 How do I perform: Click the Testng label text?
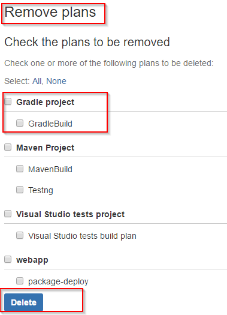click(x=41, y=190)
